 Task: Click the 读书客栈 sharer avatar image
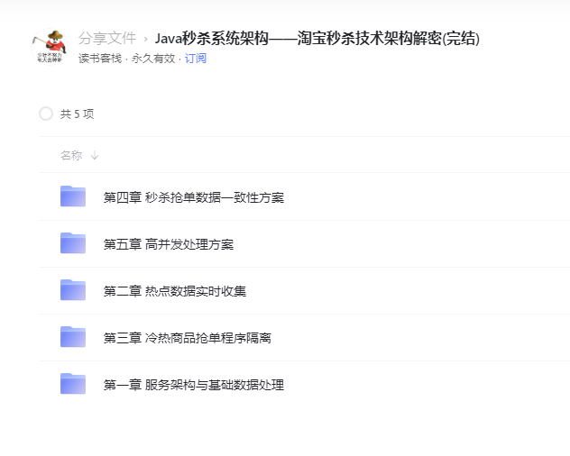click(50, 47)
